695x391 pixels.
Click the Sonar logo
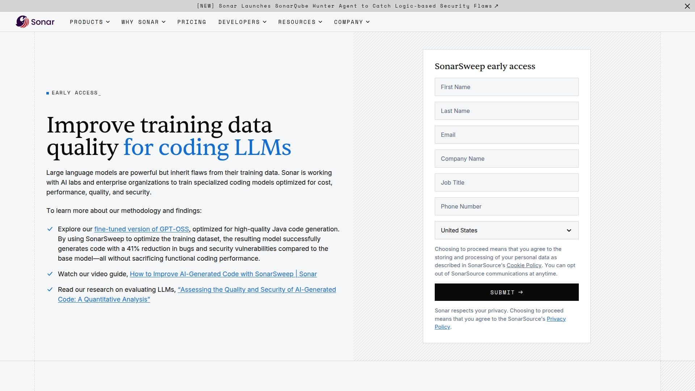[35, 22]
